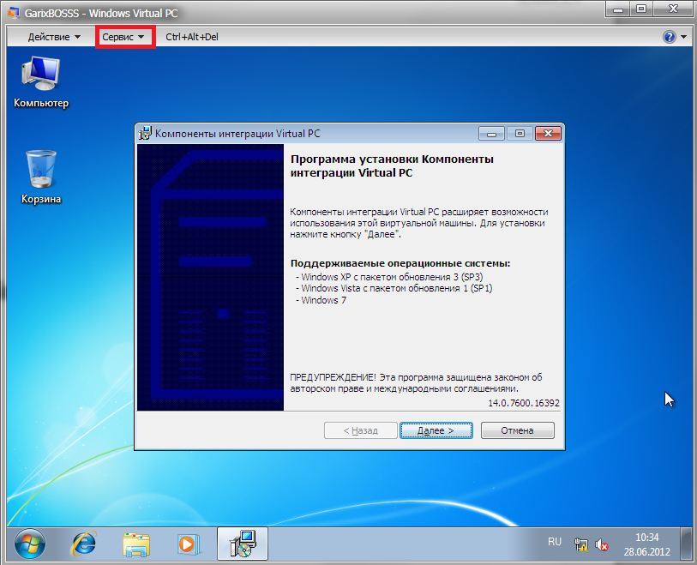
Task: Click the GarixBOSSS window title icon
Action: pyautogui.click(x=14, y=13)
